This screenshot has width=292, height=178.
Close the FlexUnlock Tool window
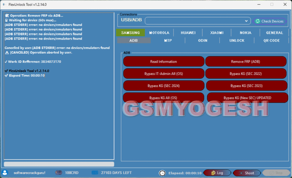(x=285, y=4)
